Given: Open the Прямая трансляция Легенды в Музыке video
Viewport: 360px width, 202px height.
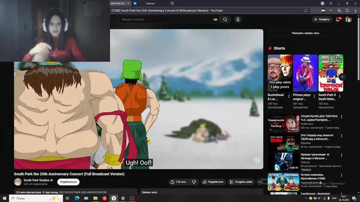Looking at the screenshot, I should pyautogui.click(x=283, y=162).
